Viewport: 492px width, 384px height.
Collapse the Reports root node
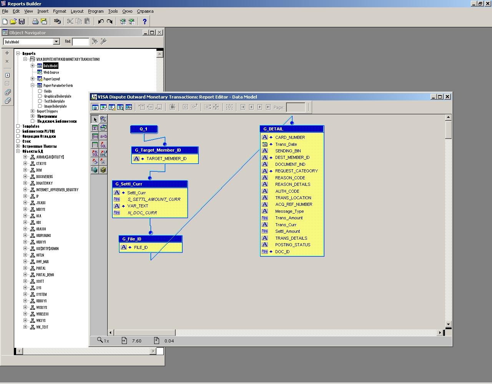point(18,53)
